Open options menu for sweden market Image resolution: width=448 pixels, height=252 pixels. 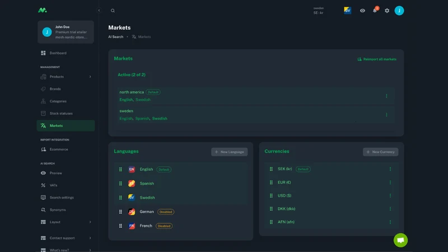pyautogui.click(x=386, y=115)
